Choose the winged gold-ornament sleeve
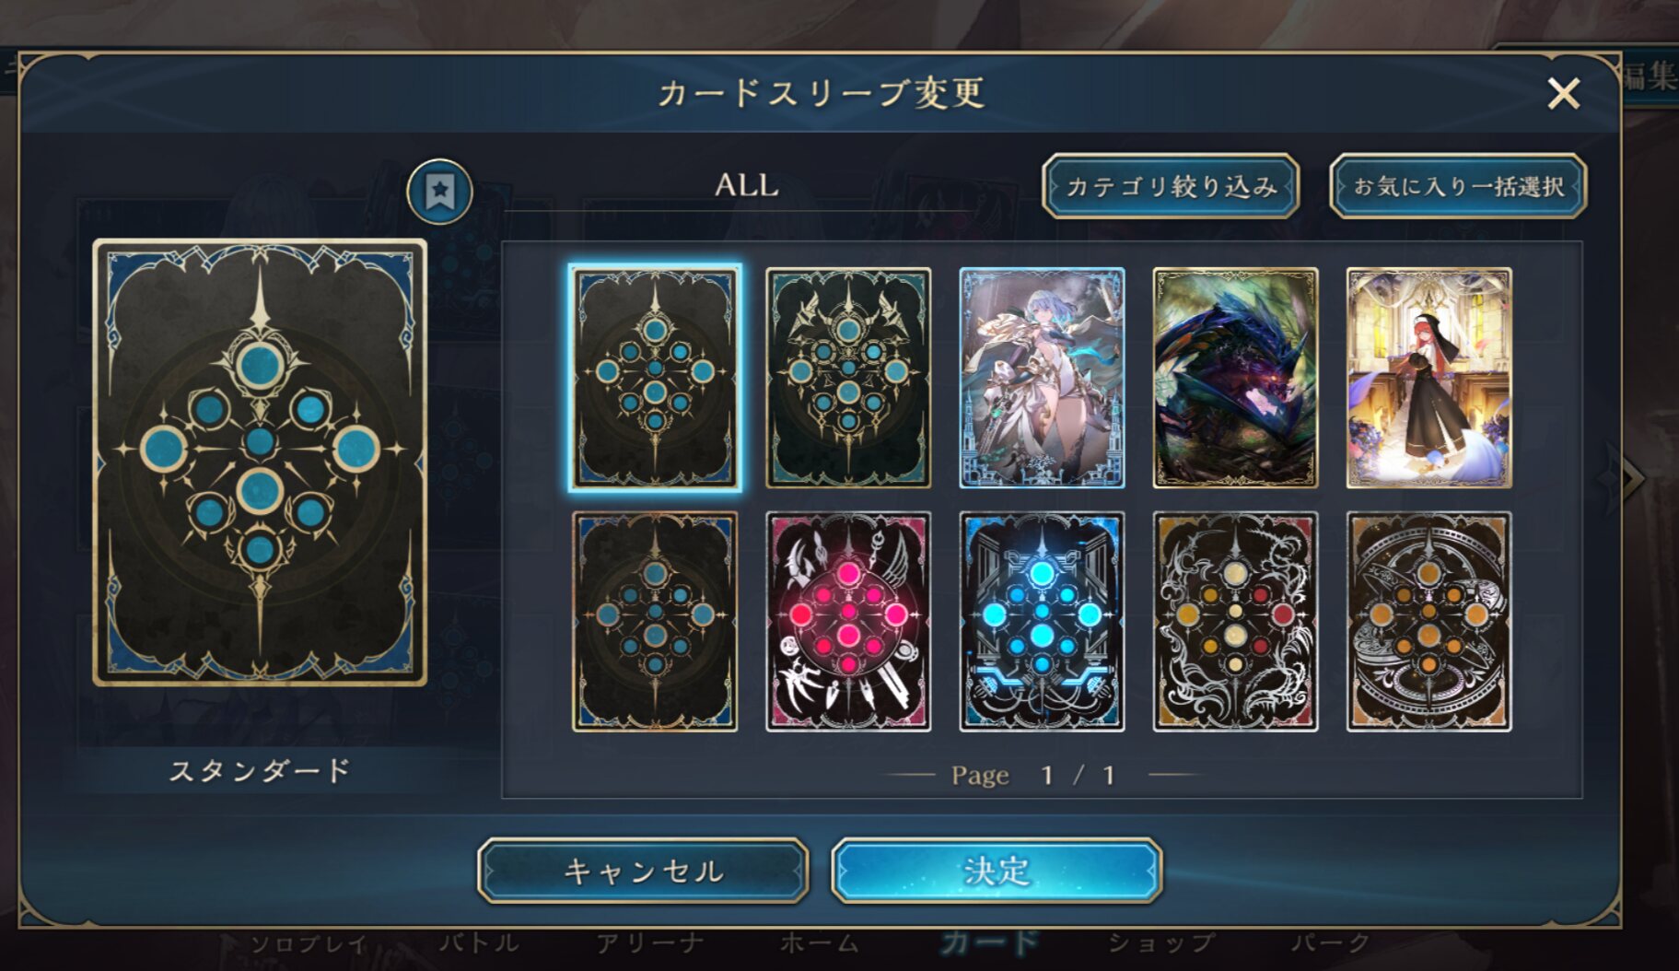This screenshot has width=1679, height=971. [x=848, y=378]
